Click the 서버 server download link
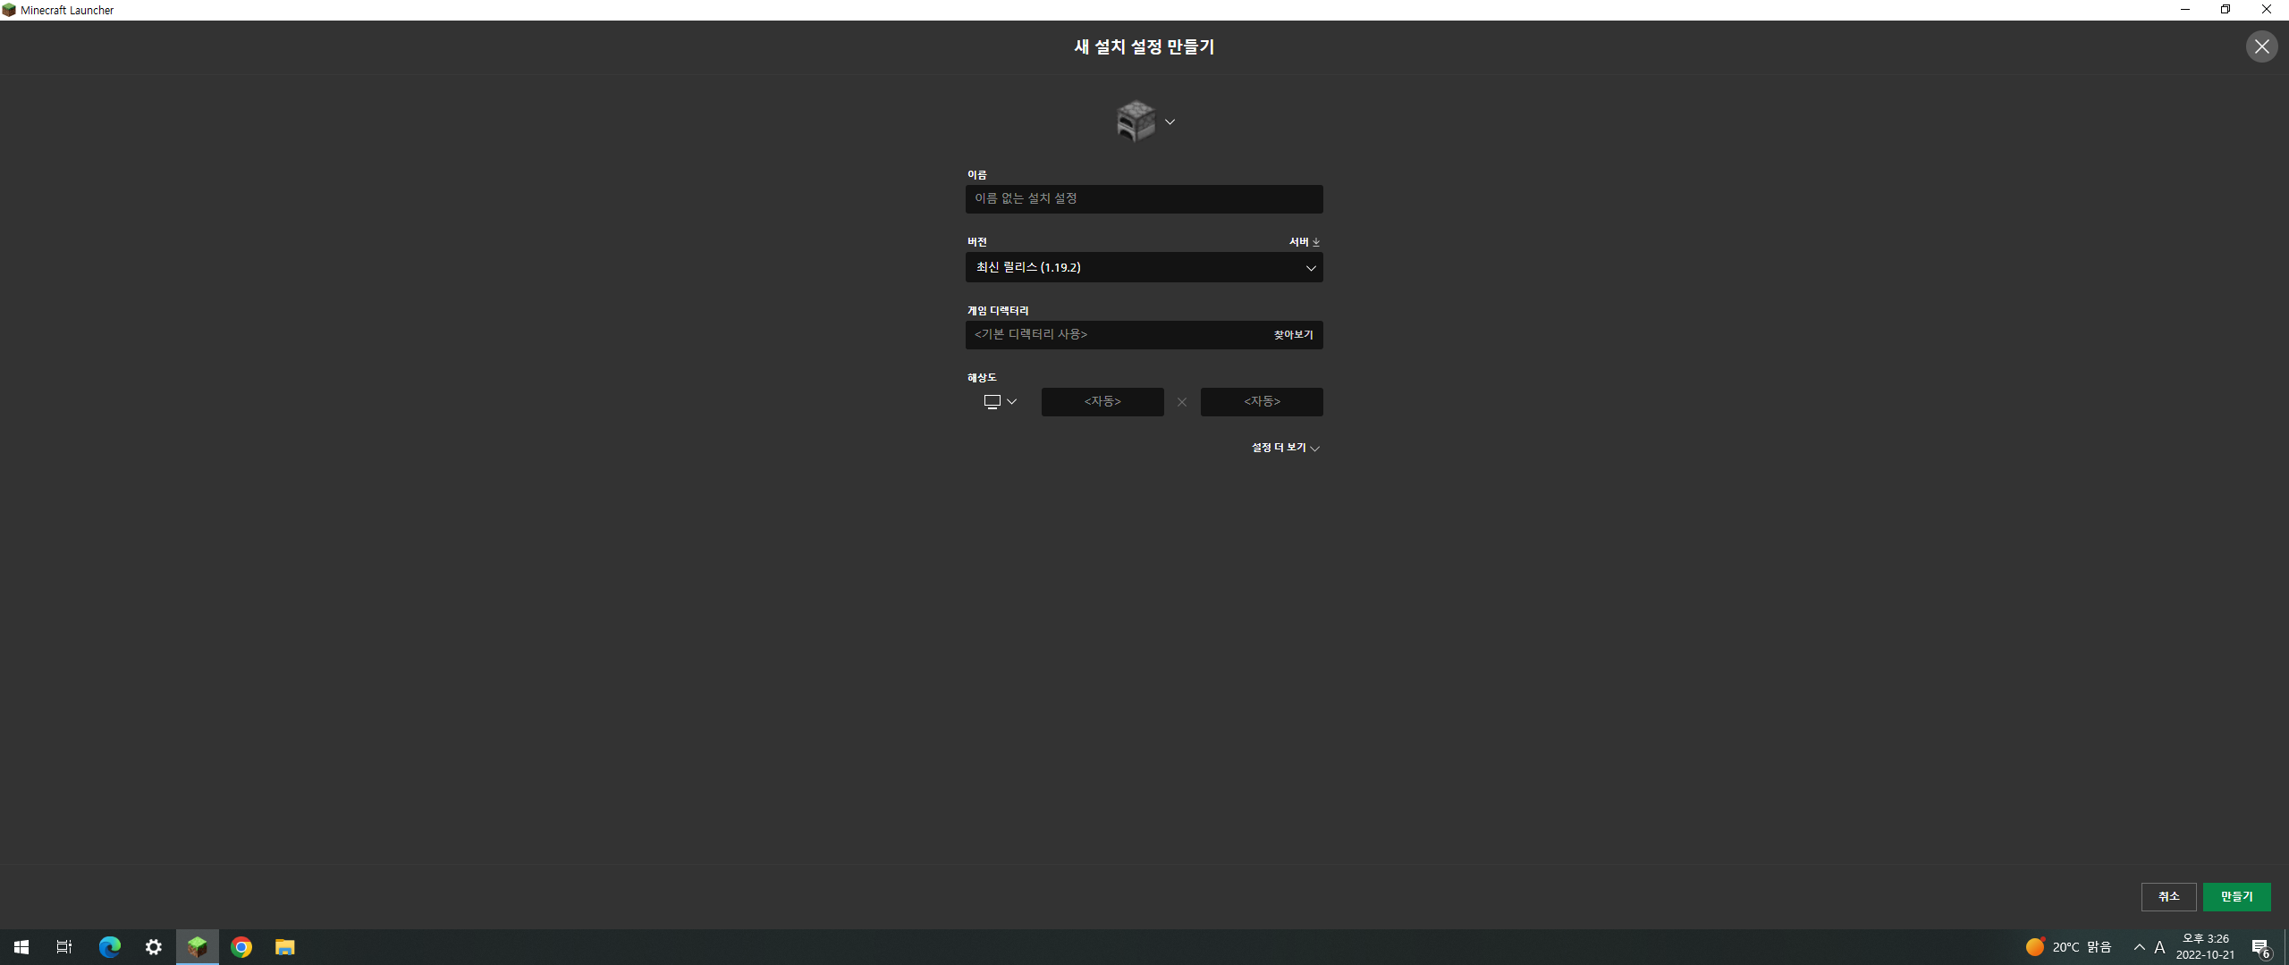This screenshot has height=965, width=2289. pos(1304,242)
